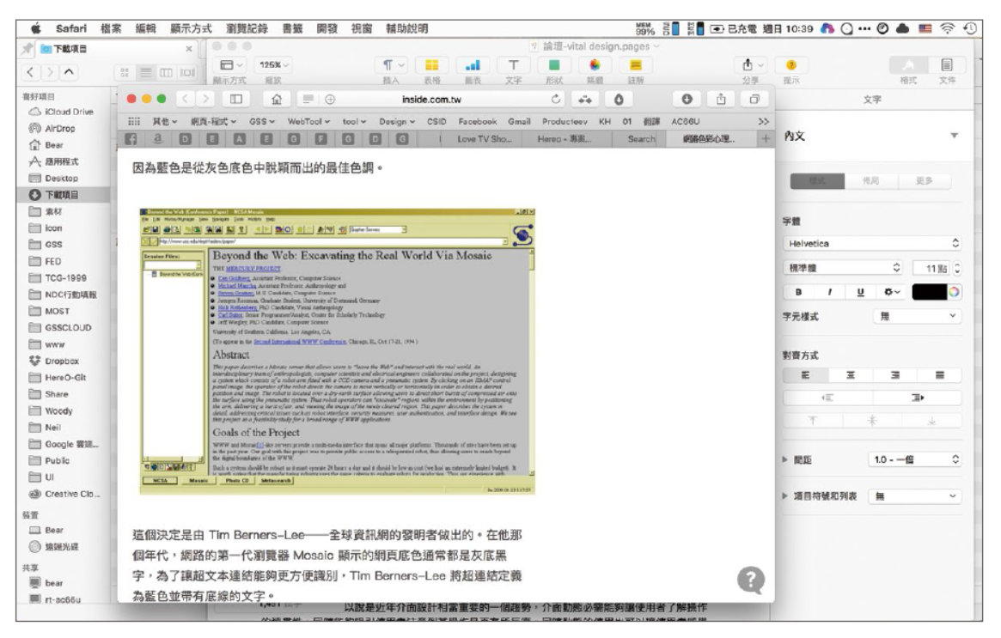Click the gray help question mark bubble

coord(751,580)
